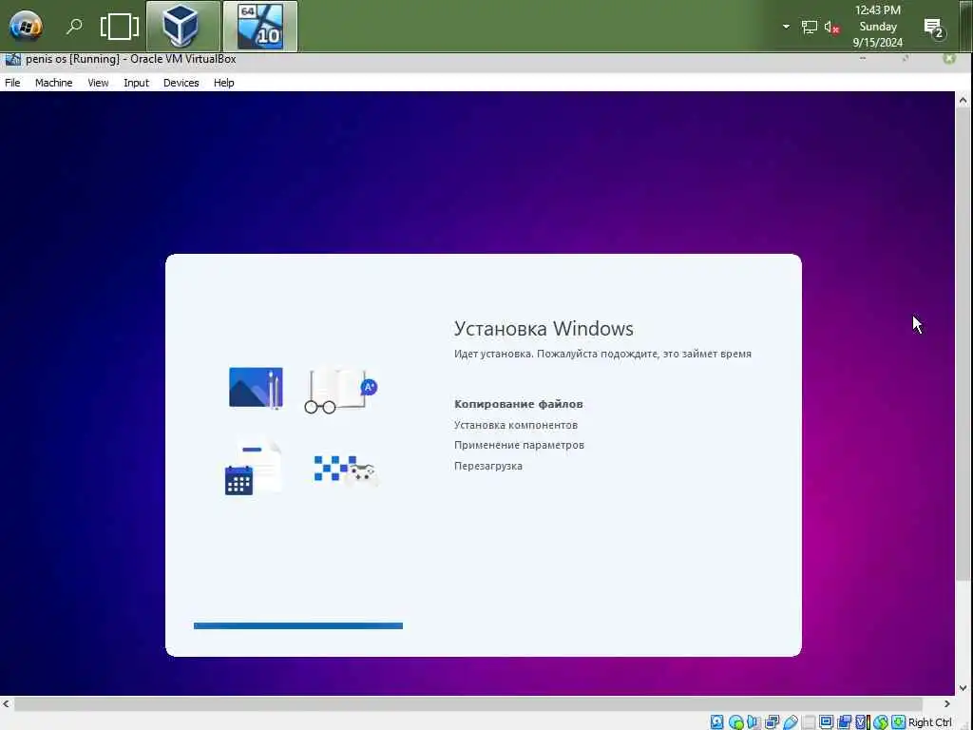Click the horizontal scrollbar right arrow
This screenshot has width=973, height=730.
947,704
